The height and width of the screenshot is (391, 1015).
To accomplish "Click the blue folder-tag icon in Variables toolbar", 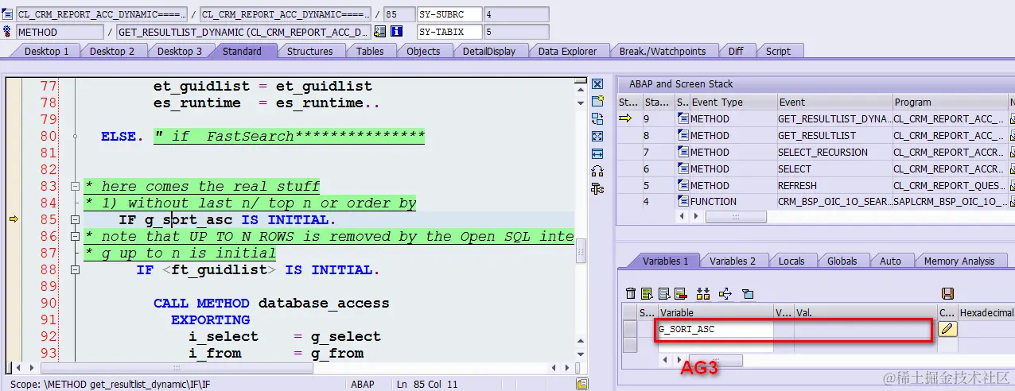I will pyautogui.click(x=748, y=294).
